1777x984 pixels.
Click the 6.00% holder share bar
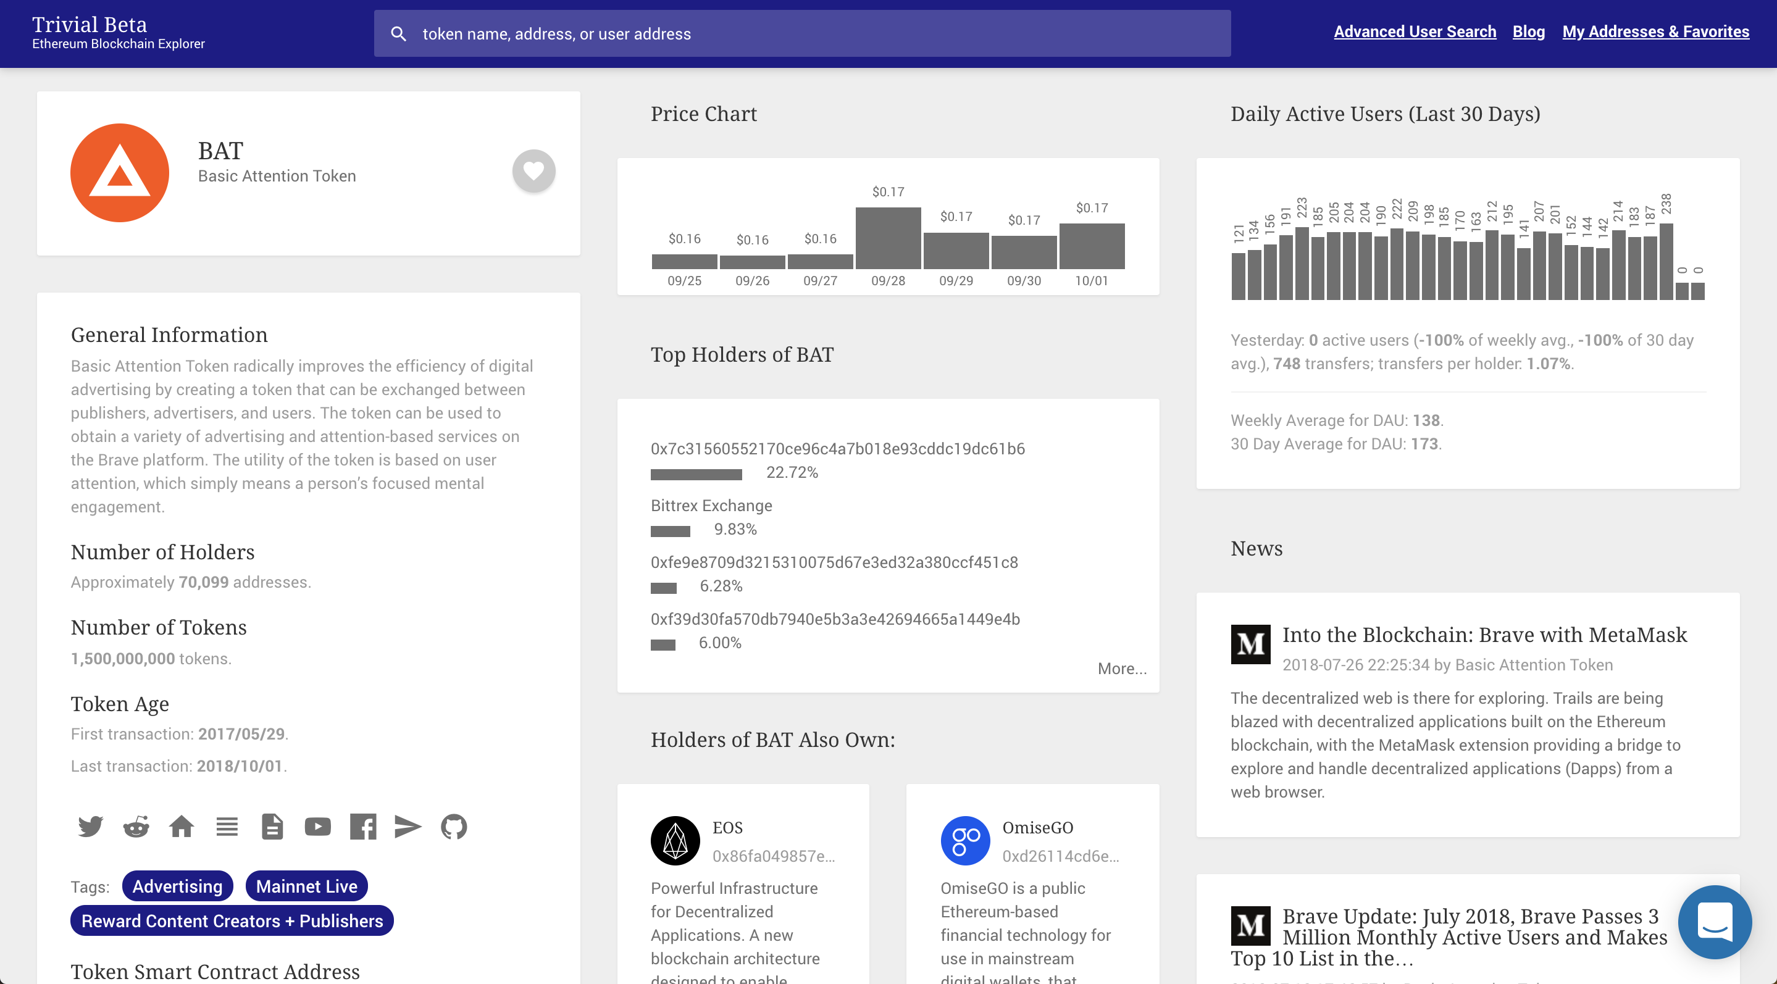(663, 643)
